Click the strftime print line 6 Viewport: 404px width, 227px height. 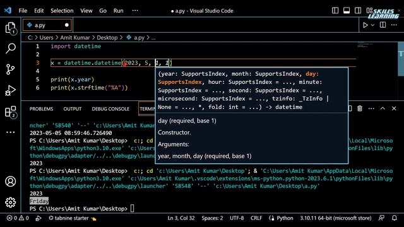(89, 88)
